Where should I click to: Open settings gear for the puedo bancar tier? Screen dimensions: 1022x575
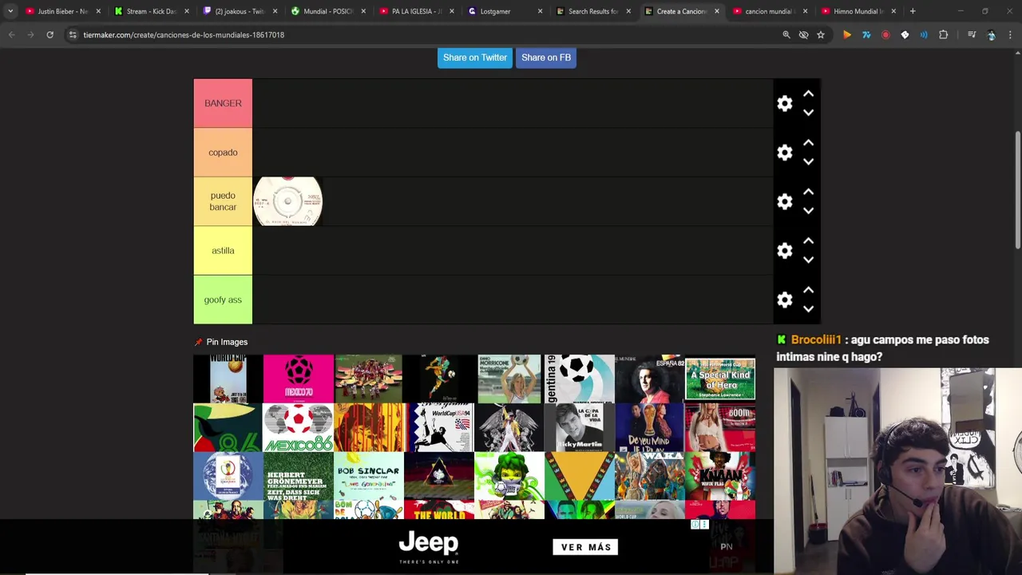point(785,201)
